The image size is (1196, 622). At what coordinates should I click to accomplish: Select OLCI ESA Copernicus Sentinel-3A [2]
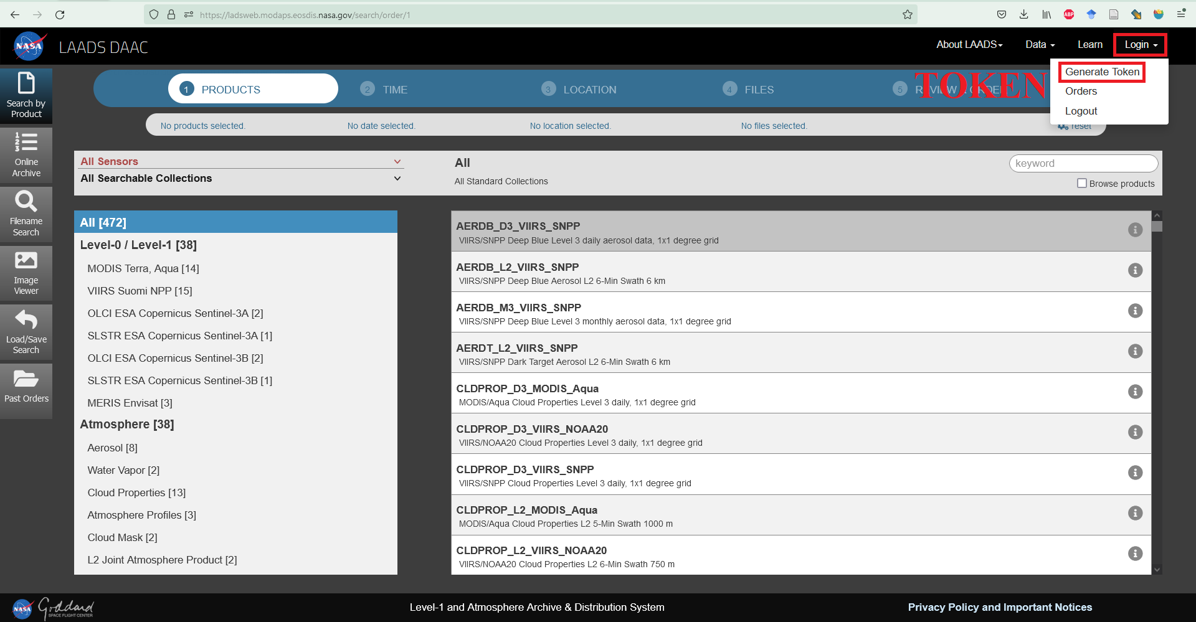(175, 313)
